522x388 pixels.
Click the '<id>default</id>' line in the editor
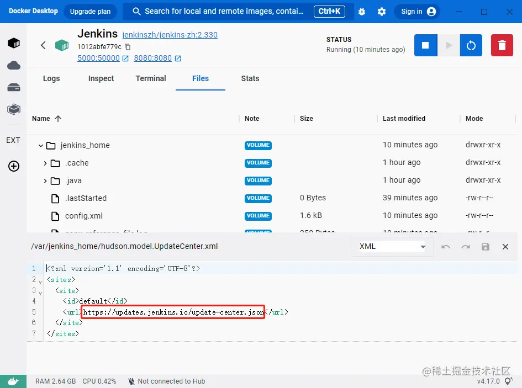point(95,301)
